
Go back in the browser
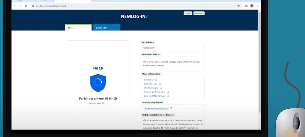[15, 6]
